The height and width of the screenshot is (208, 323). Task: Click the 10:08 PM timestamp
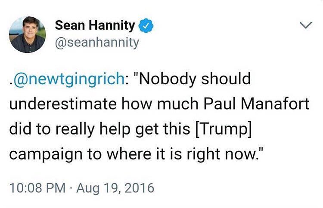37,188
